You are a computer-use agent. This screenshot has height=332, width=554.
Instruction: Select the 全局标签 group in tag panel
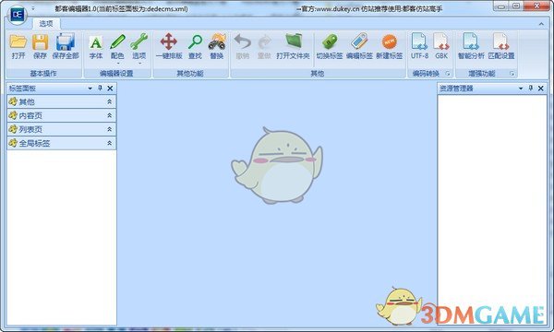click(61, 143)
